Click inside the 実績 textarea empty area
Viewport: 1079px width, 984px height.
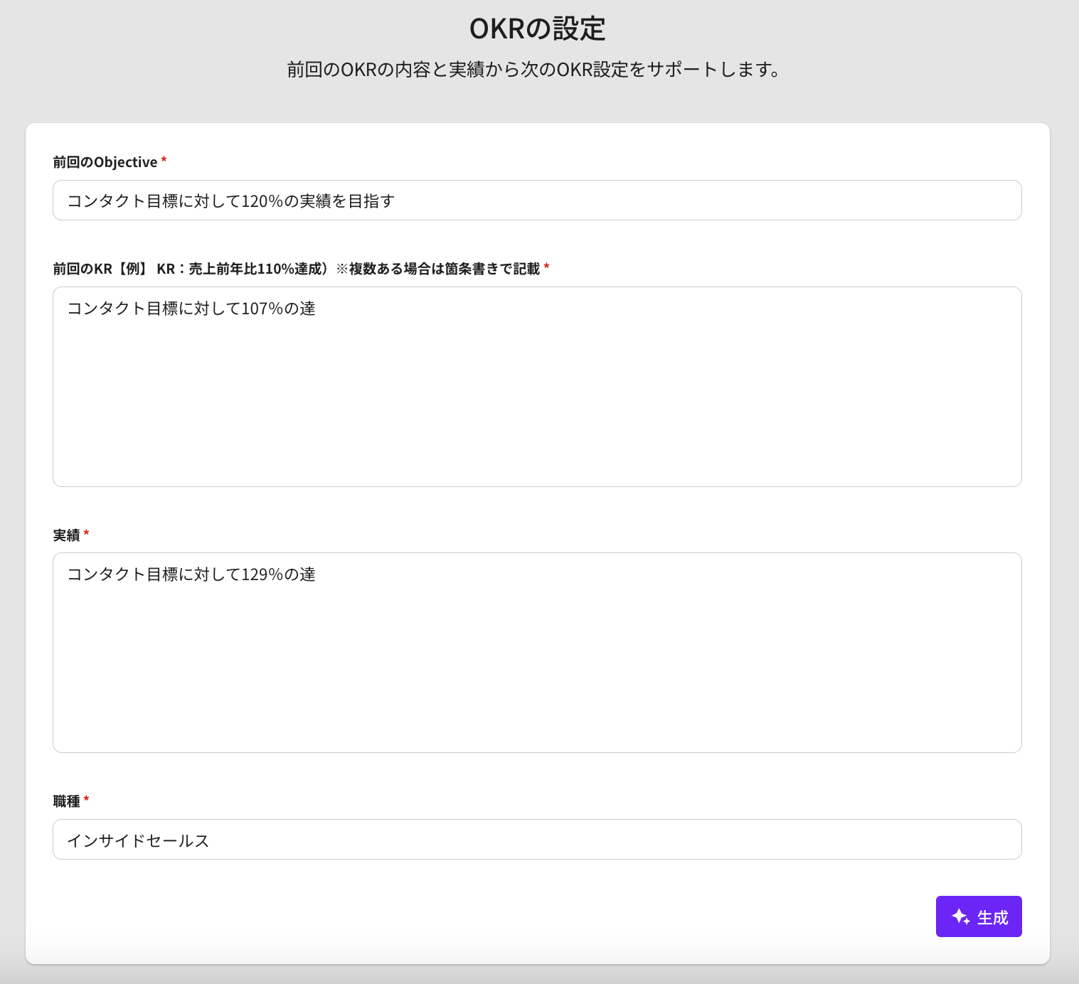click(x=537, y=668)
